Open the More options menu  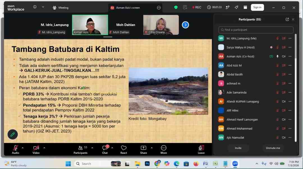point(164,149)
